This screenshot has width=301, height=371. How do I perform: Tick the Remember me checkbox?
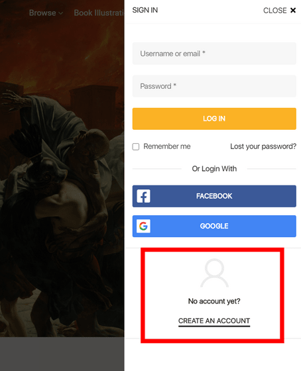pyautogui.click(x=136, y=146)
